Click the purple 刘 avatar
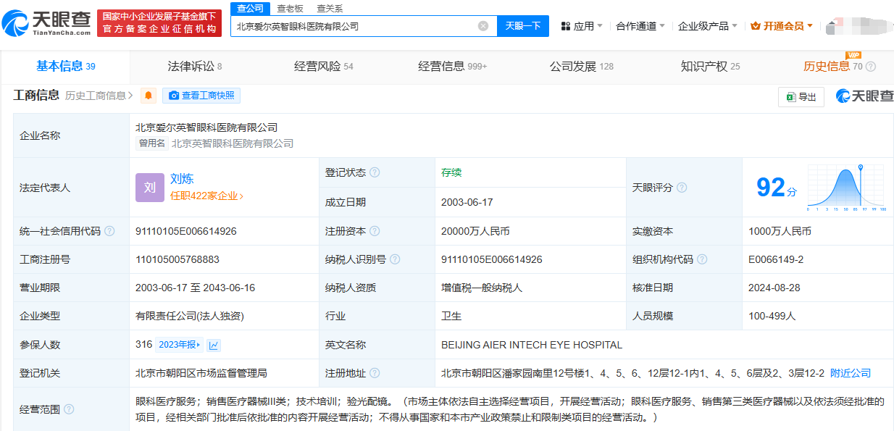This screenshot has height=431, width=894. (x=150, y=188)
